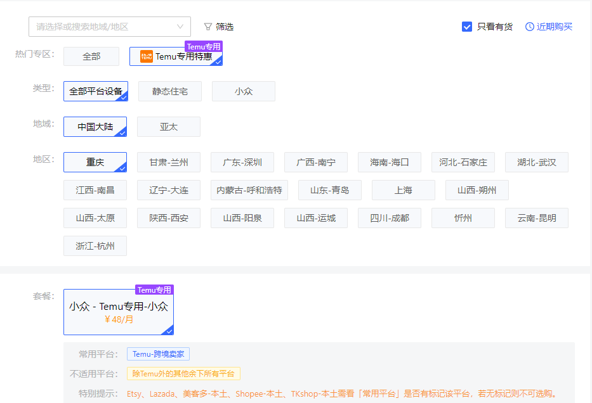Image resolution: width=592 pixels, height=403 pixels.
Task: Choose 浙江-杭州 district
Action: 95,246
